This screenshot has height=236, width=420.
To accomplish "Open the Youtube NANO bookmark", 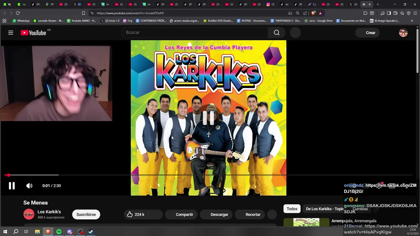I will (81, 21).
